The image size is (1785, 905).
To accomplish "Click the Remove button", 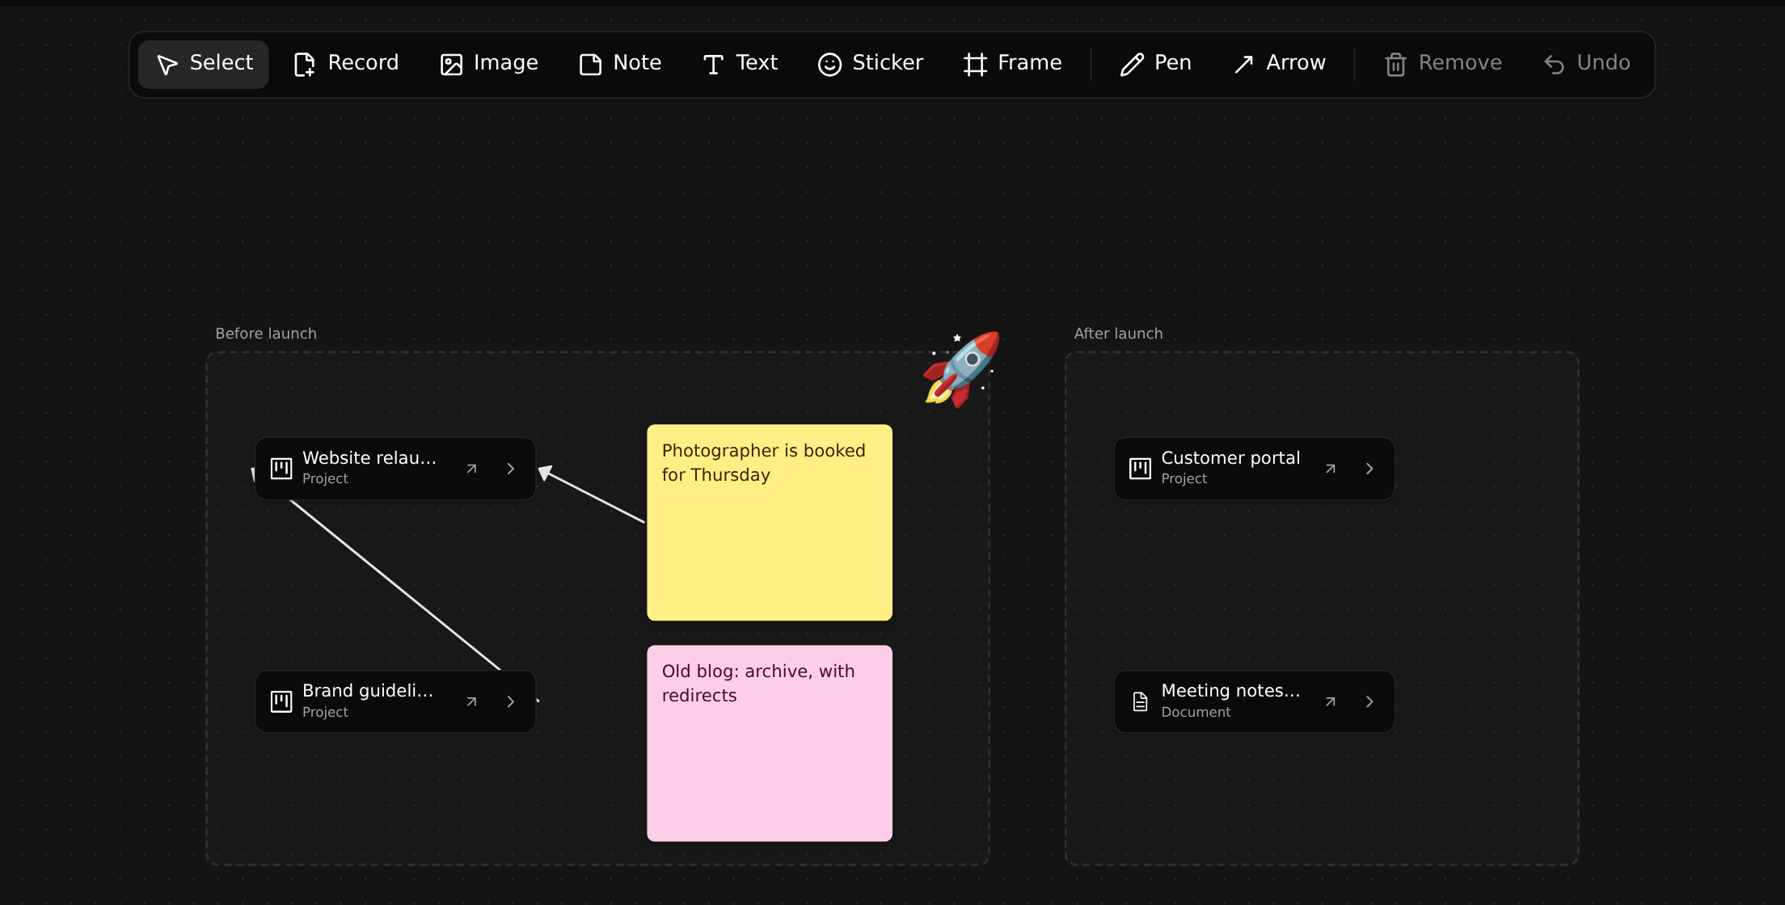I will 1444,64.
